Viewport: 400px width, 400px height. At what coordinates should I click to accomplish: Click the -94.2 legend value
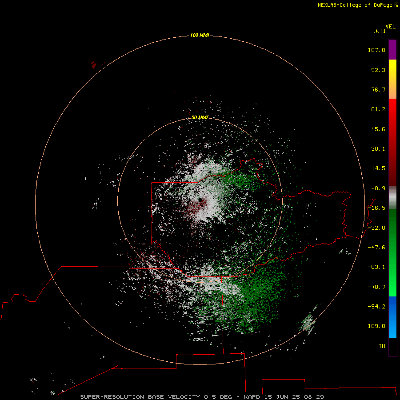(376, 306)
